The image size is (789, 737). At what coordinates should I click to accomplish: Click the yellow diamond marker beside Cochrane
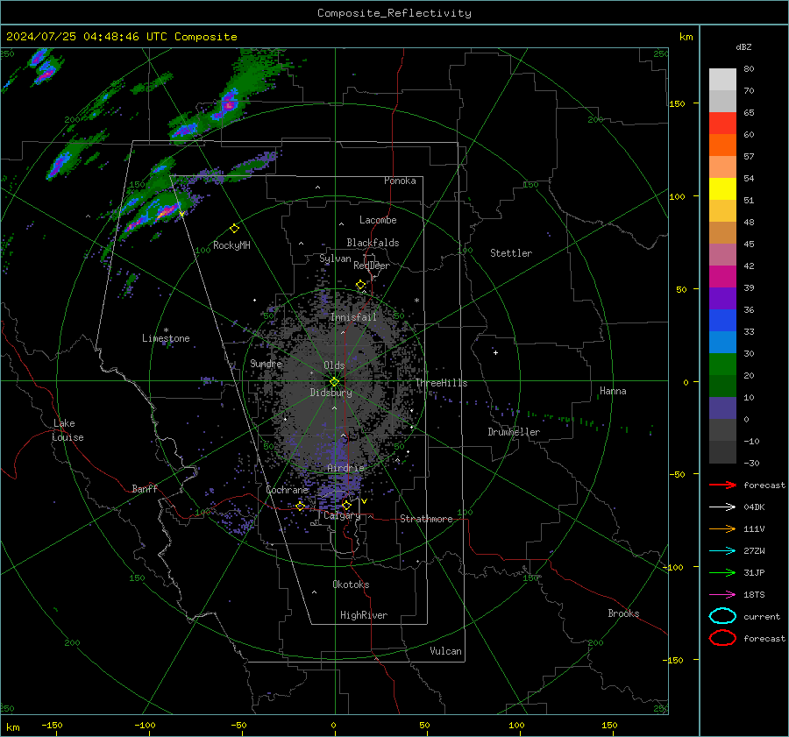[301, 506]
